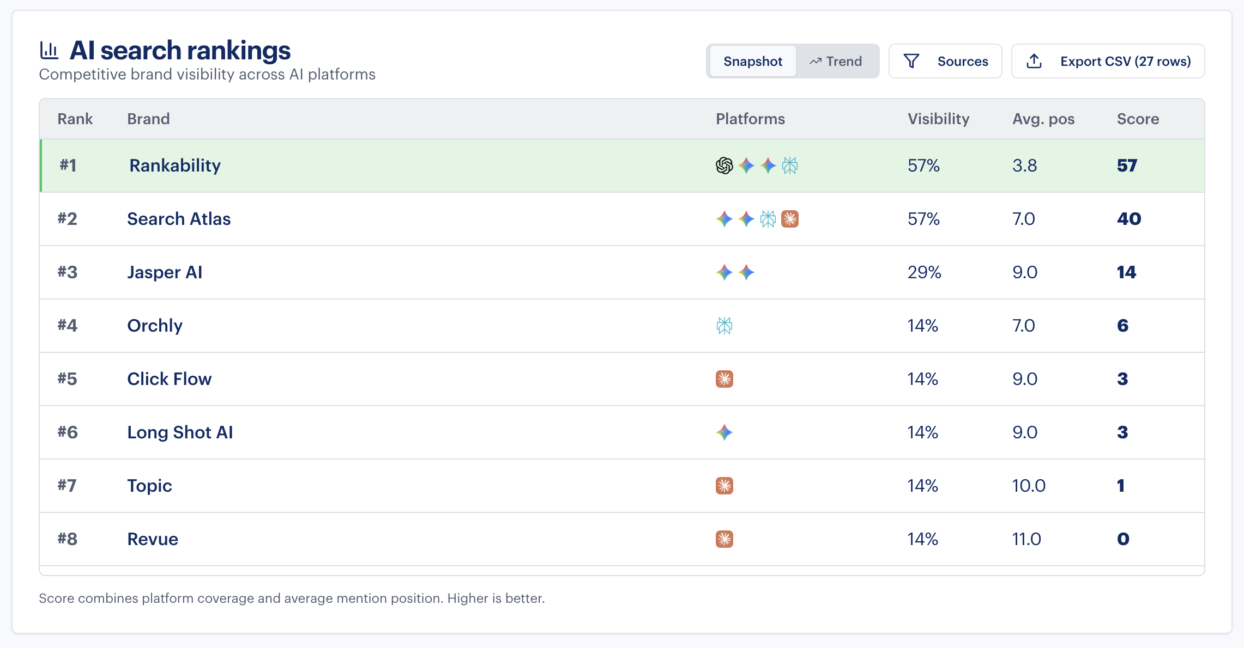Click the Visibility column header
This screenshot has height=648, width=1244.
938,119
